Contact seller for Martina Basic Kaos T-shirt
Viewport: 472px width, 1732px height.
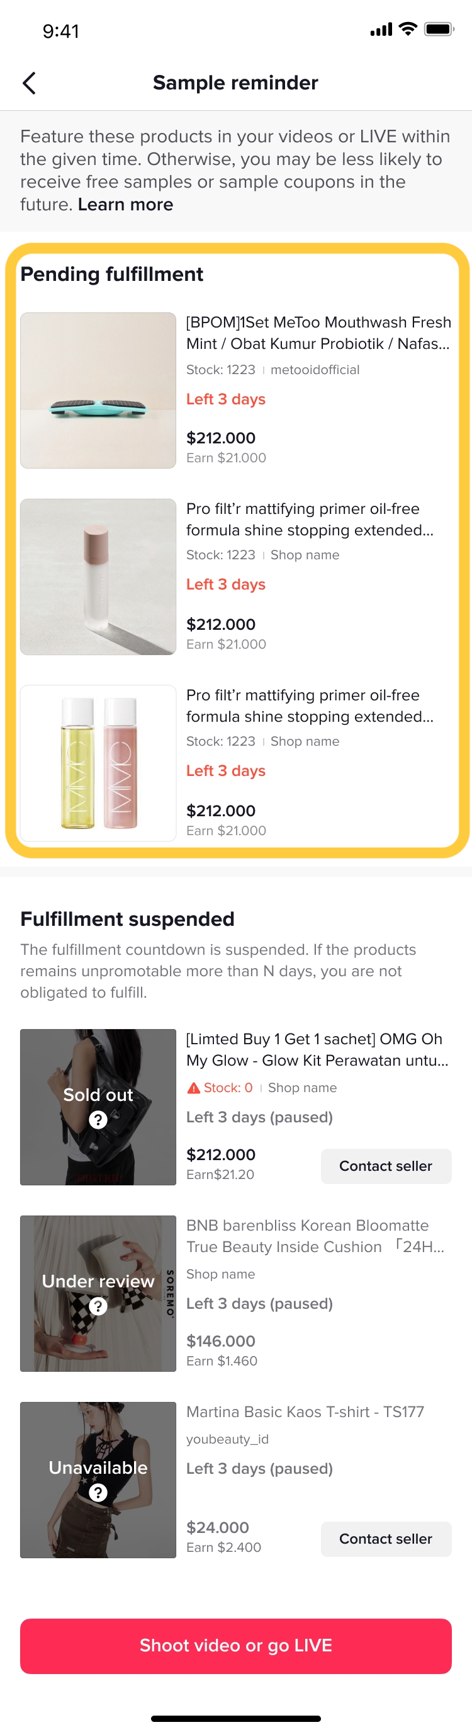385,1539
